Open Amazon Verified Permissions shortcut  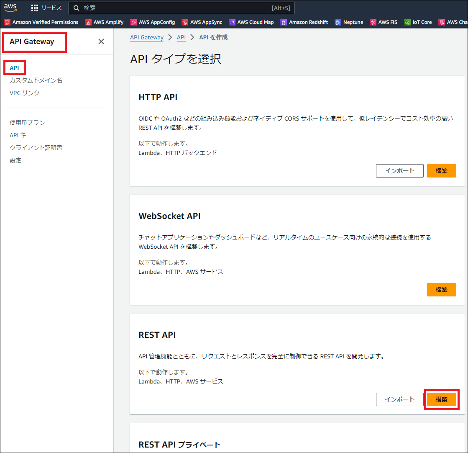41,22
